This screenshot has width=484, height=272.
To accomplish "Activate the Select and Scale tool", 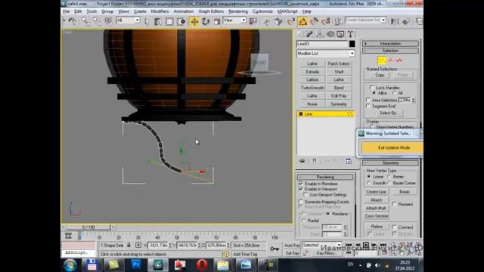I will [217, 21].
